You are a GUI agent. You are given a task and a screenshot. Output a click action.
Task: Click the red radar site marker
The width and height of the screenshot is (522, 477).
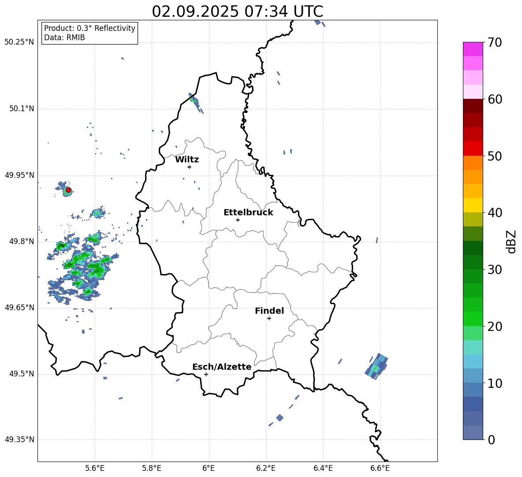point(68,190)
